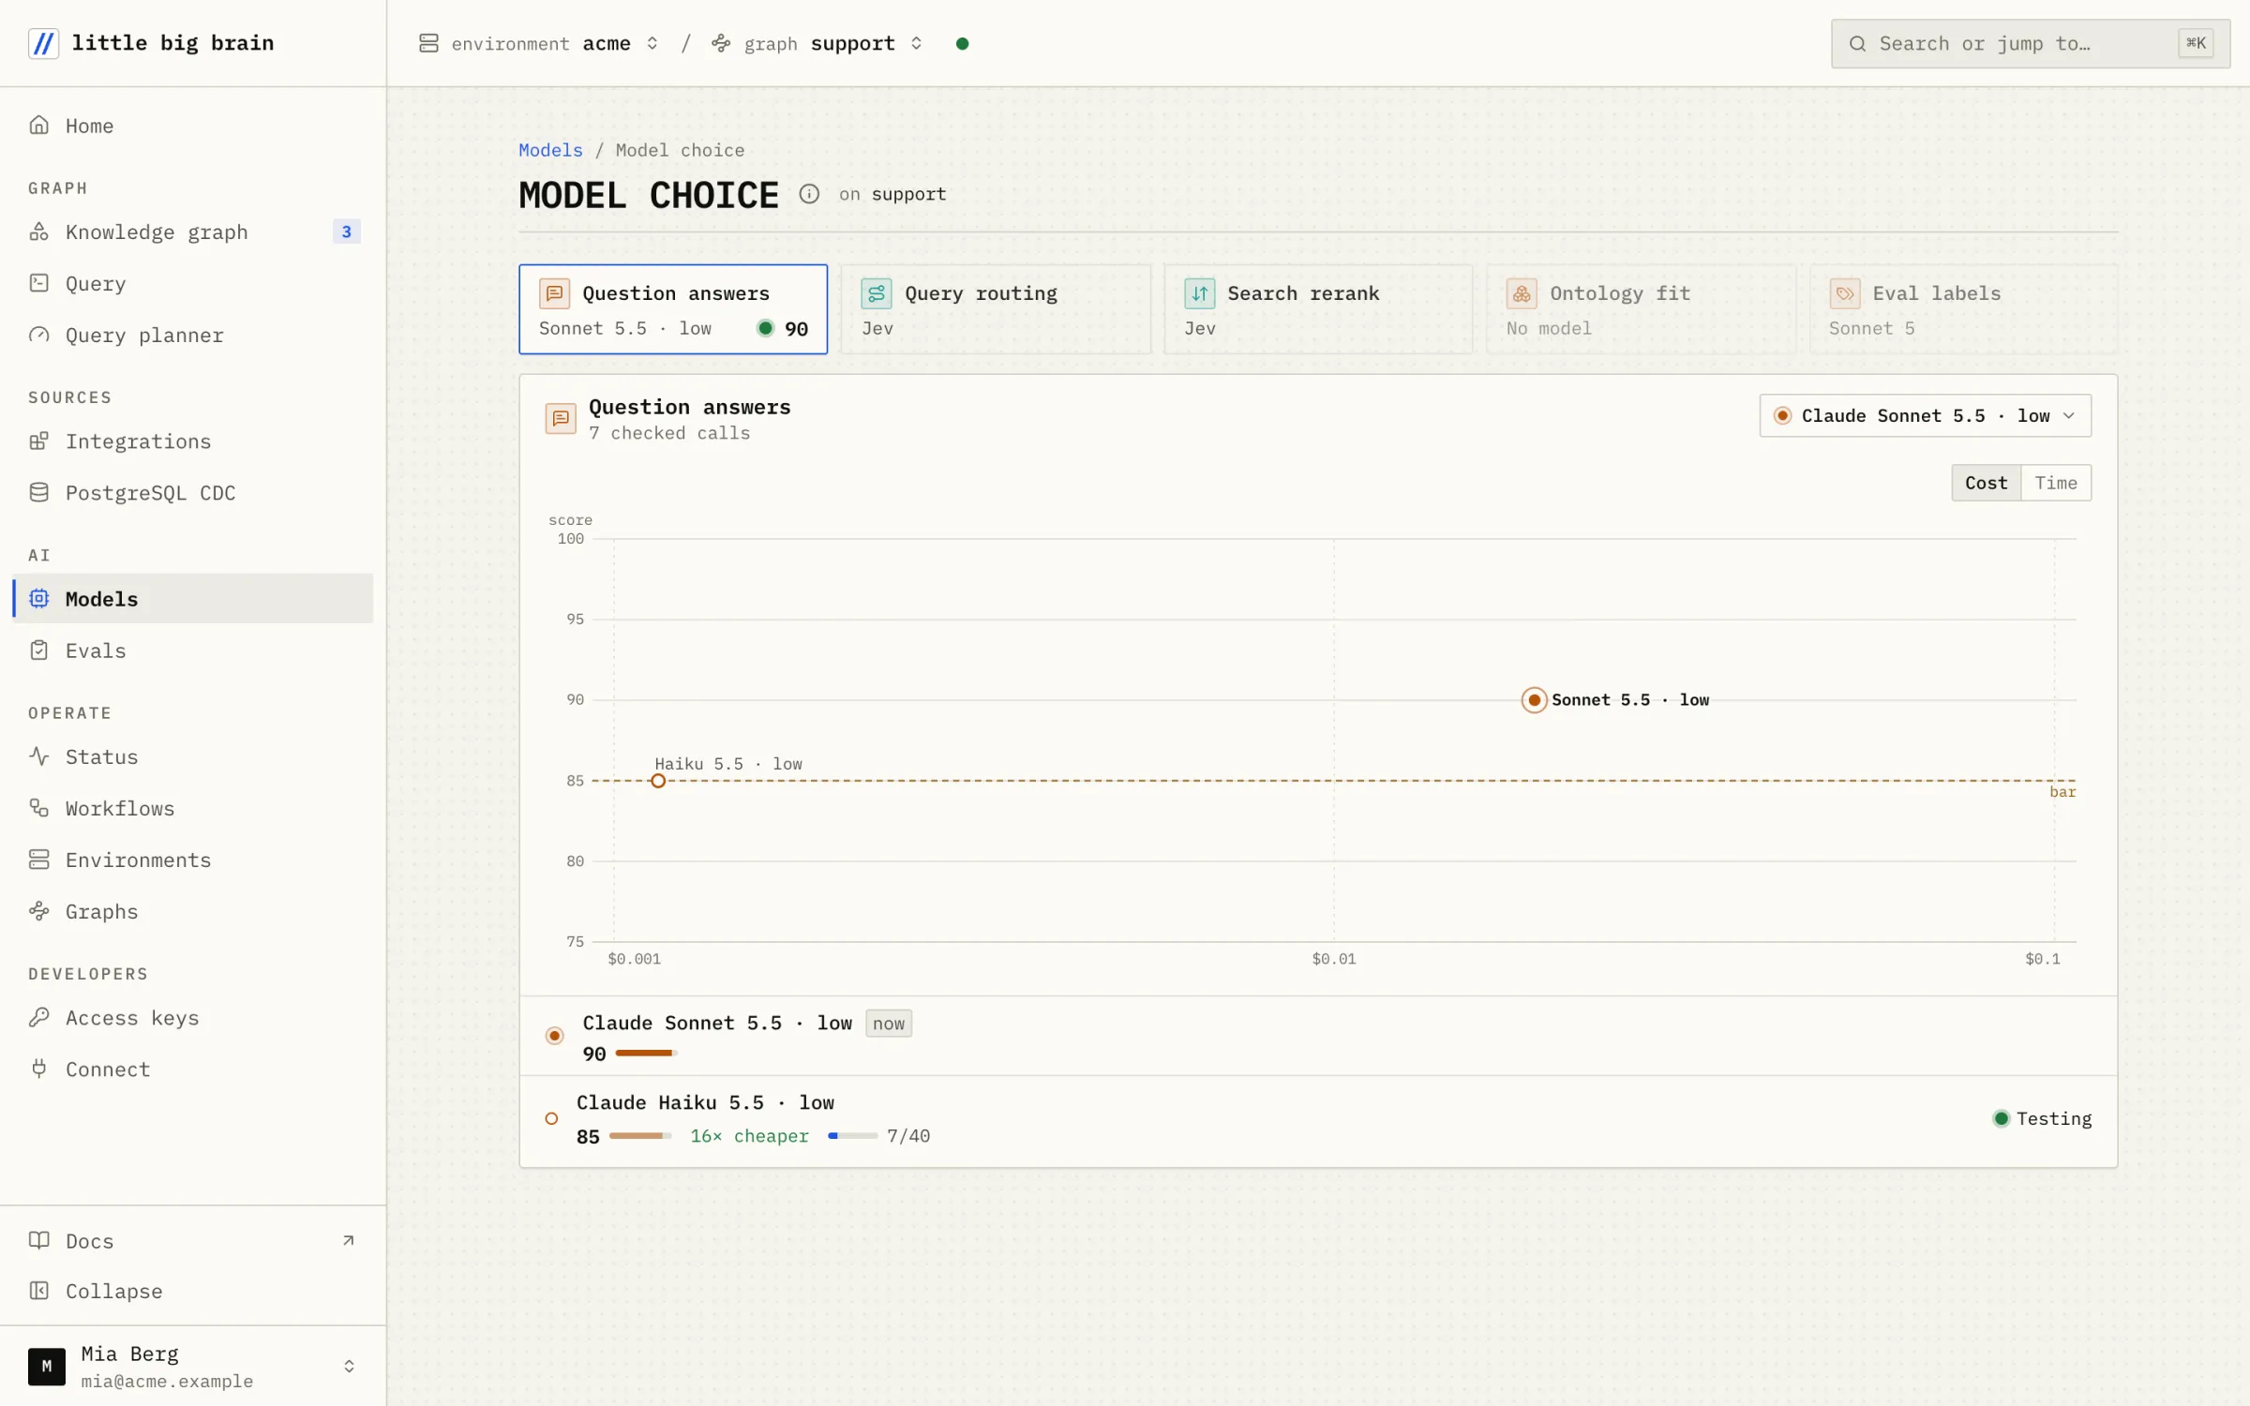Open Home via its house icon

(38, 125)
